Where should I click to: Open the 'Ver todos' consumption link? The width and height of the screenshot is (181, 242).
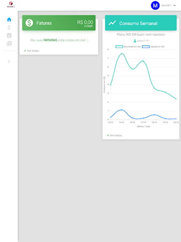(x=116, y=136)
